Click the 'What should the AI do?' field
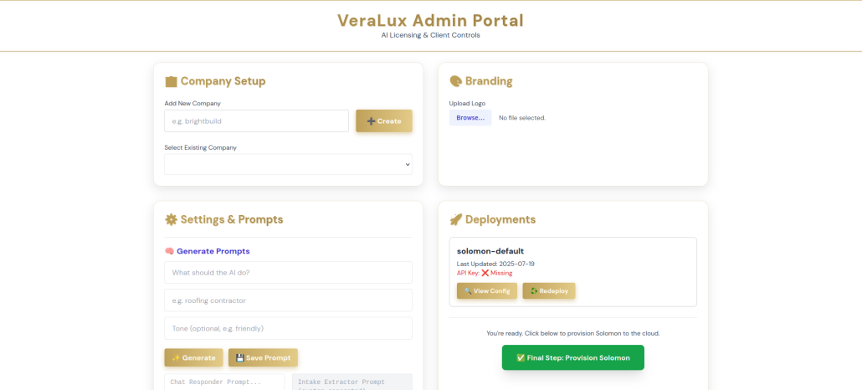862x390 pixels. tap(288, 272)
